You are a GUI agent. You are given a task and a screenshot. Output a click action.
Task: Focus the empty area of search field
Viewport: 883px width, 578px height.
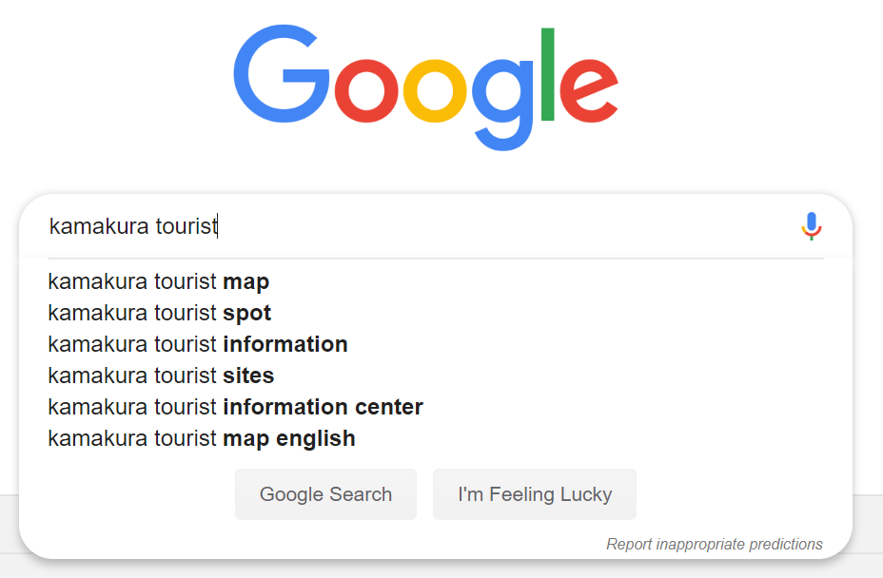point(504,227)
